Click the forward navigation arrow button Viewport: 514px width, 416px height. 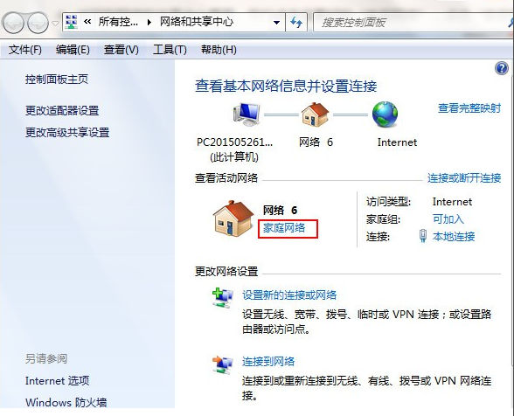(38, 23)
